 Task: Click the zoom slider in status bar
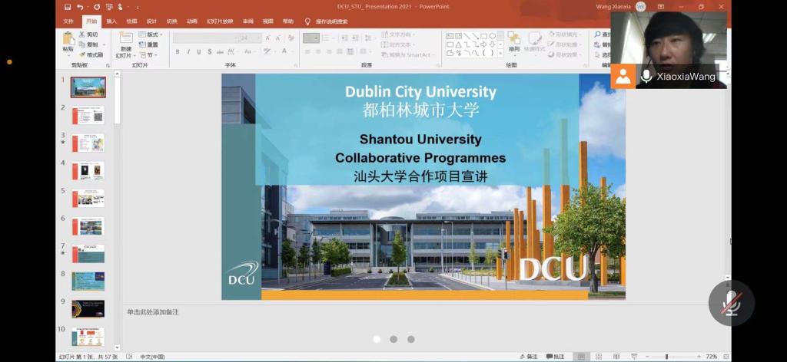click(666, 357)
